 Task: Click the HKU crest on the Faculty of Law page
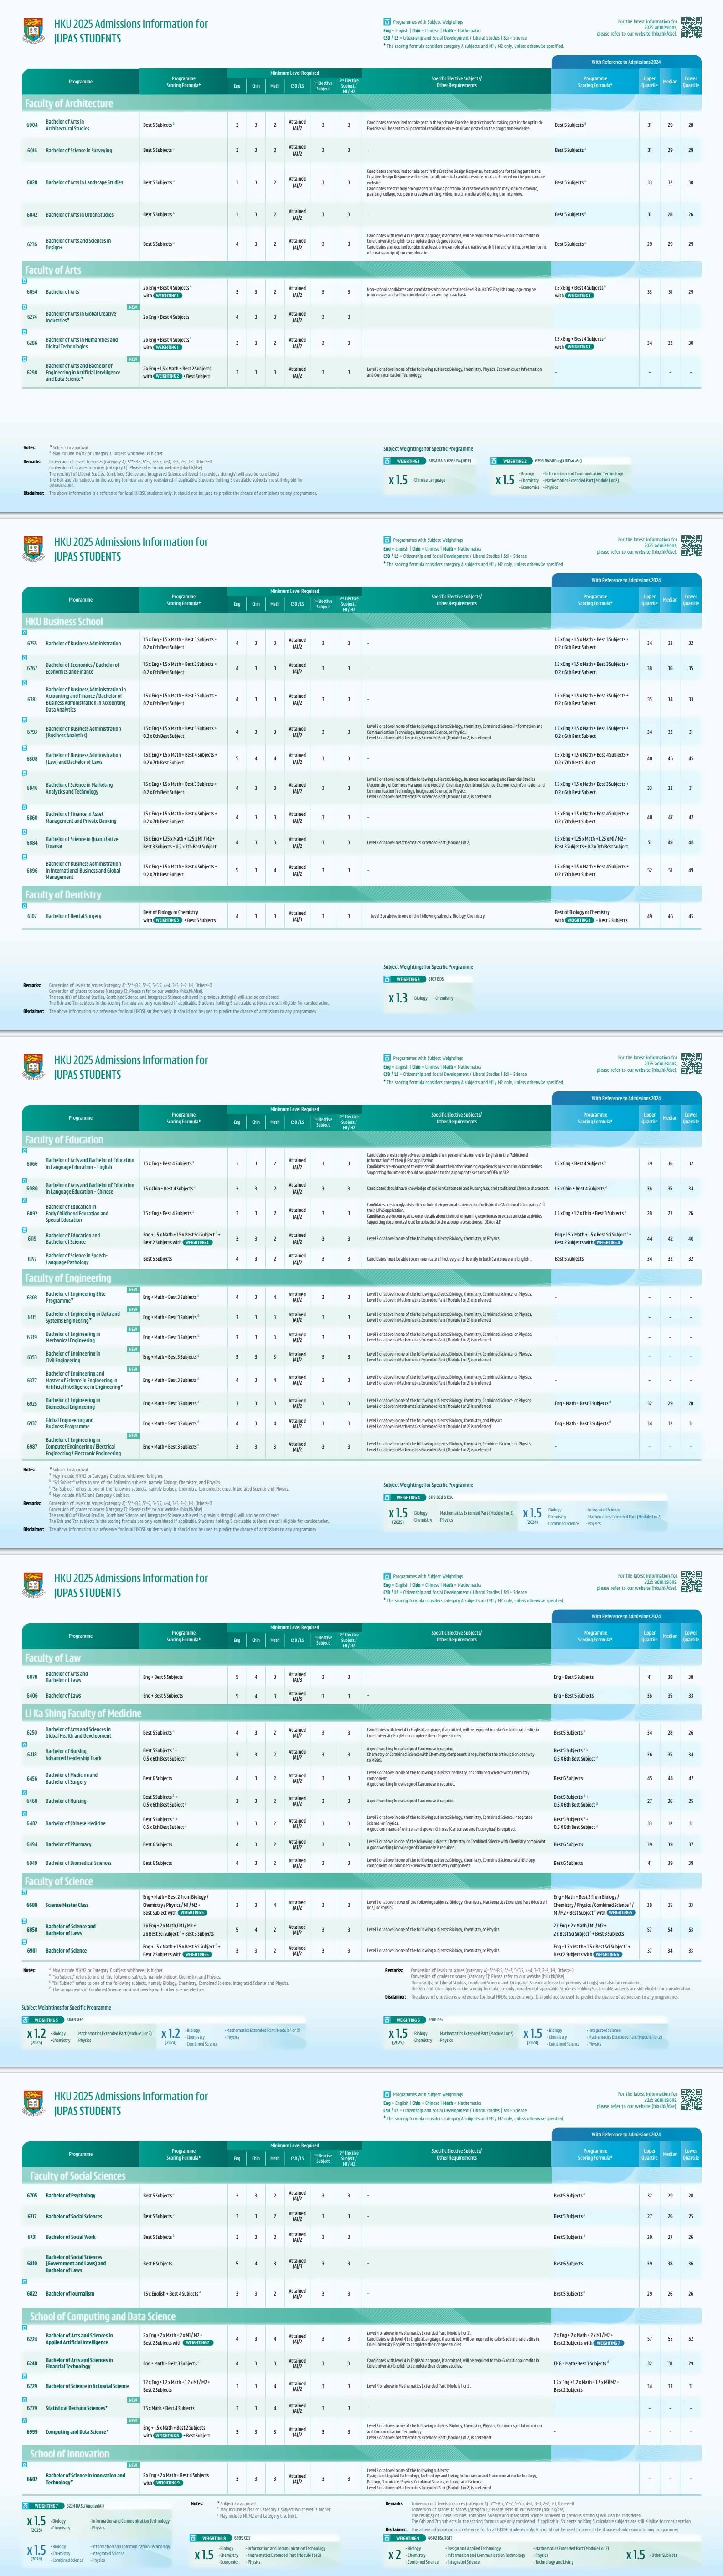point(33,1585)
